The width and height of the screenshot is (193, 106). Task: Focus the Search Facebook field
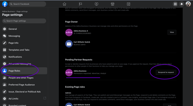coord(27,4)
